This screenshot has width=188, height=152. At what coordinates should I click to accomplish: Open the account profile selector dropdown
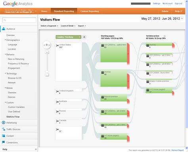tap(20, 11)
